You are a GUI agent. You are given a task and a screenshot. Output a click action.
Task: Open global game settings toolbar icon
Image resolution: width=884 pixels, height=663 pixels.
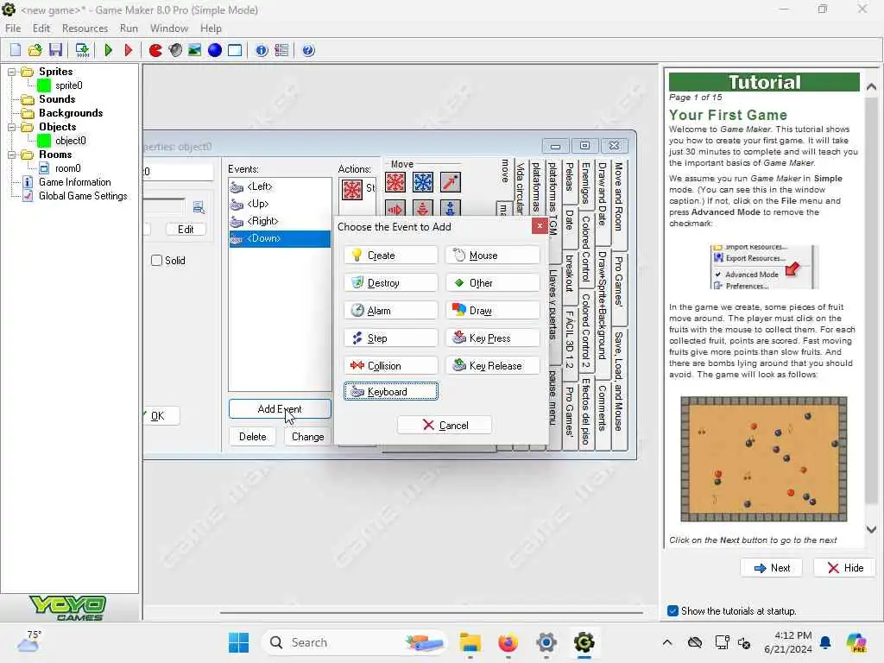[281, 50]
